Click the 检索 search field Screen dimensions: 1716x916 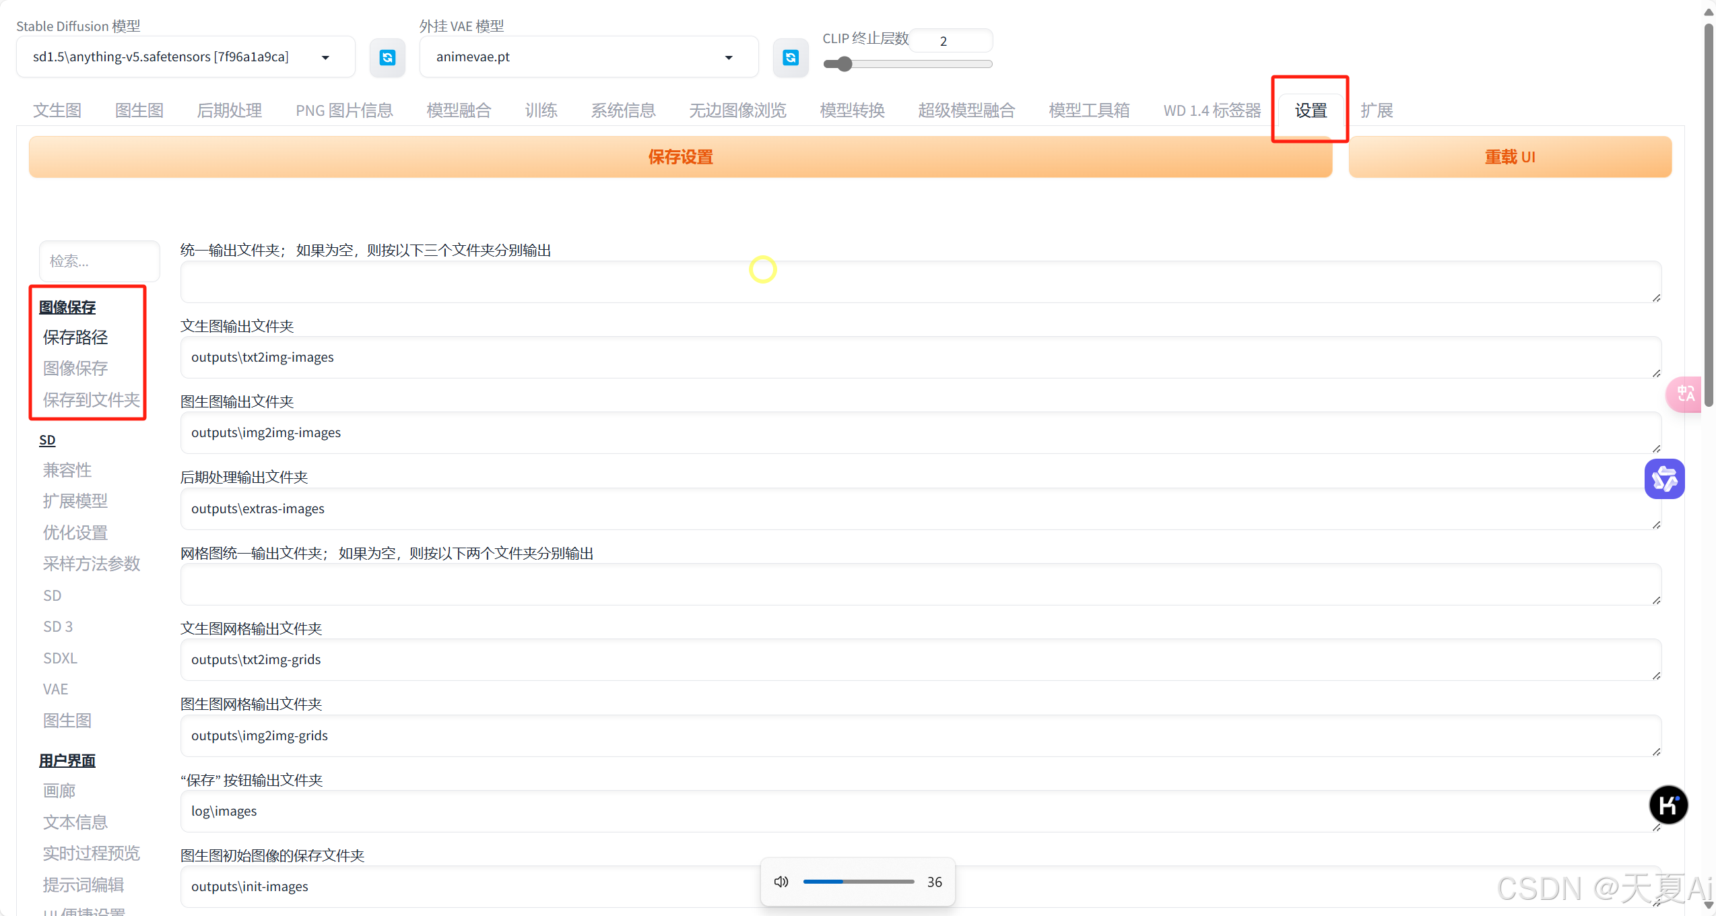(100, 261)
